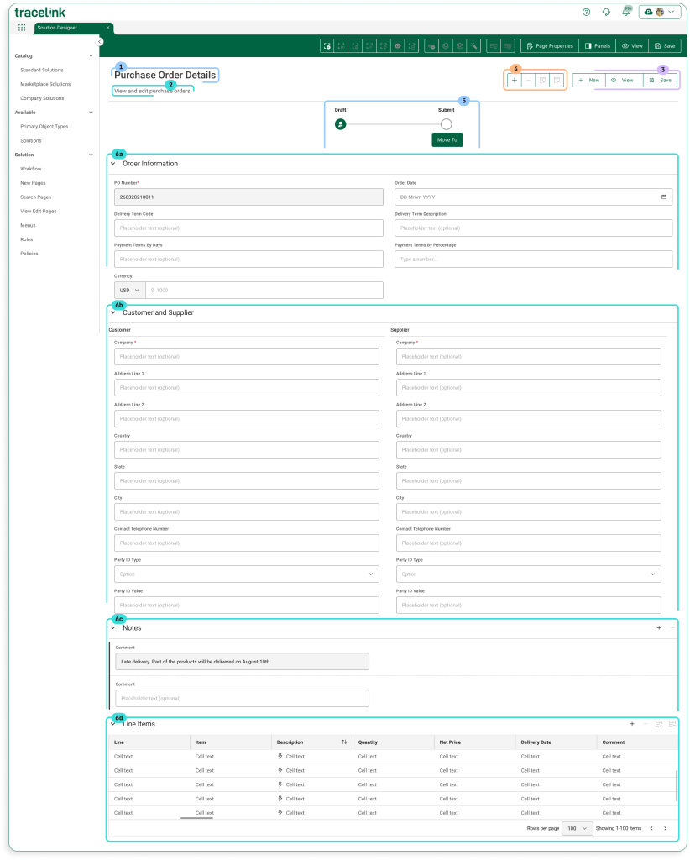Click View in the green toolbar
Image resolution: width=690 pixels, height=860 pixels.
tap(632, 46)
